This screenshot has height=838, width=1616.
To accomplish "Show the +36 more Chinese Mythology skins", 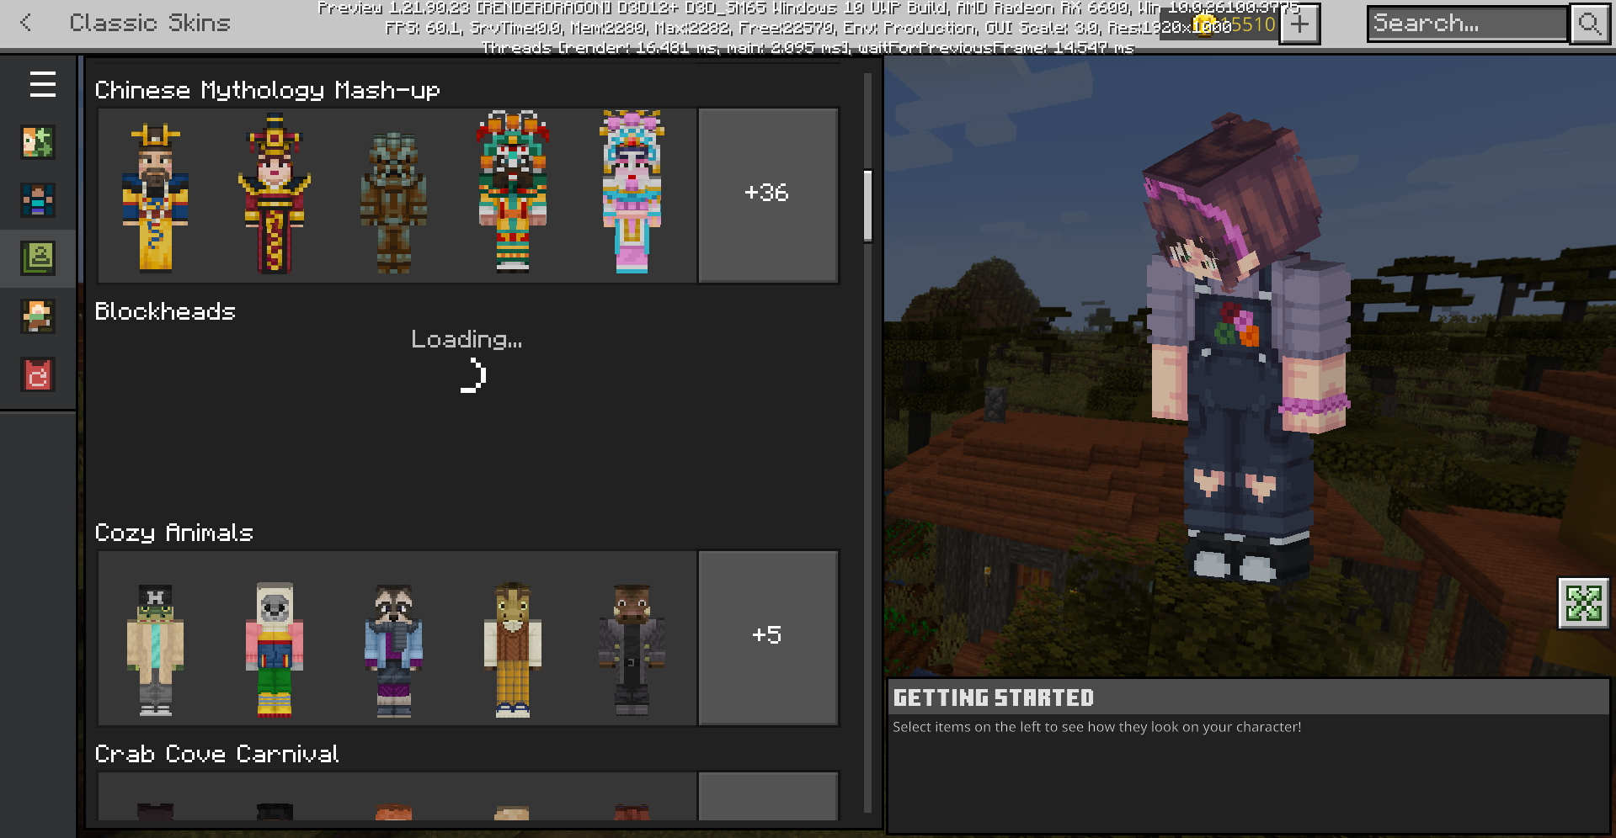I will (x=767, y=194).
